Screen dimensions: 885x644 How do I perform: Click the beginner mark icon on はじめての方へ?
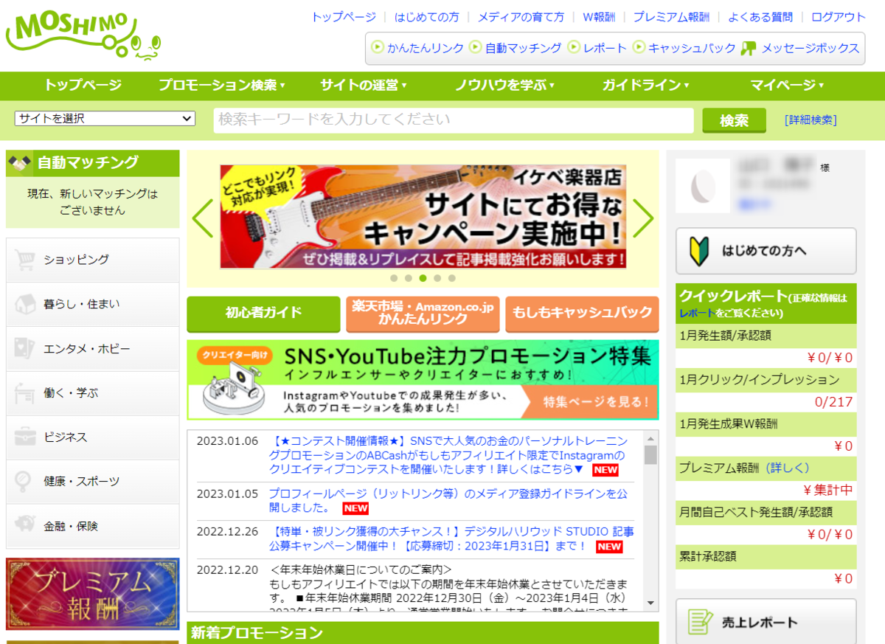[700, 251]
